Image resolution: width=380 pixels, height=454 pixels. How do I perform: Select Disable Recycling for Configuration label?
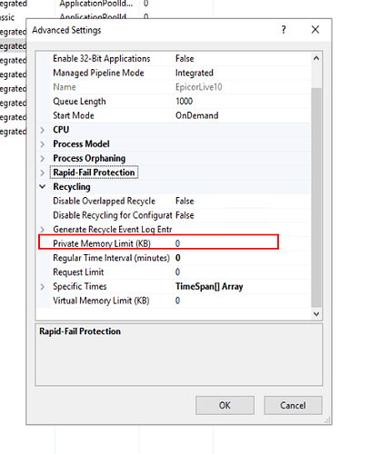coord(113,215)
